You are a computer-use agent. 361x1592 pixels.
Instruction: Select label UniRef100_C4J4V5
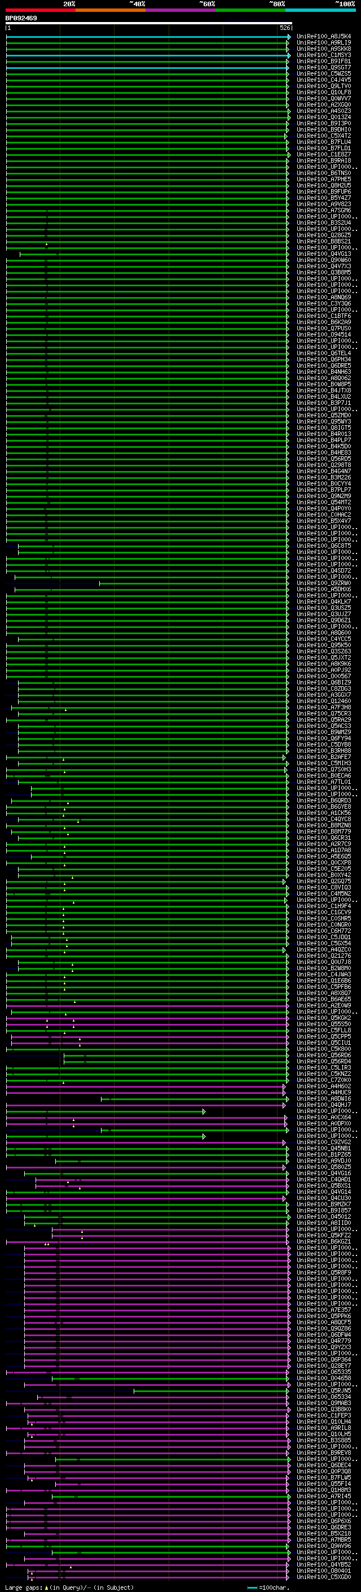(324, 80)
